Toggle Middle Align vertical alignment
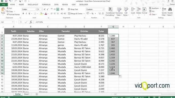This screenshot has height=98, width=175. (x=55, y=9)
